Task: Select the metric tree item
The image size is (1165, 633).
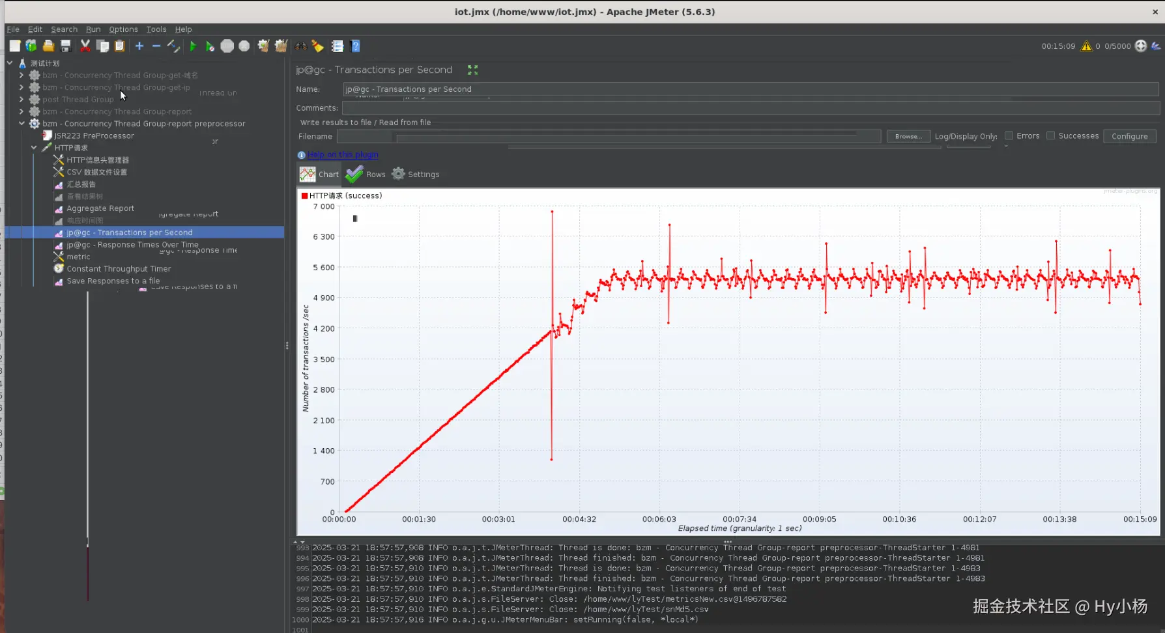Action: point(78,257)
